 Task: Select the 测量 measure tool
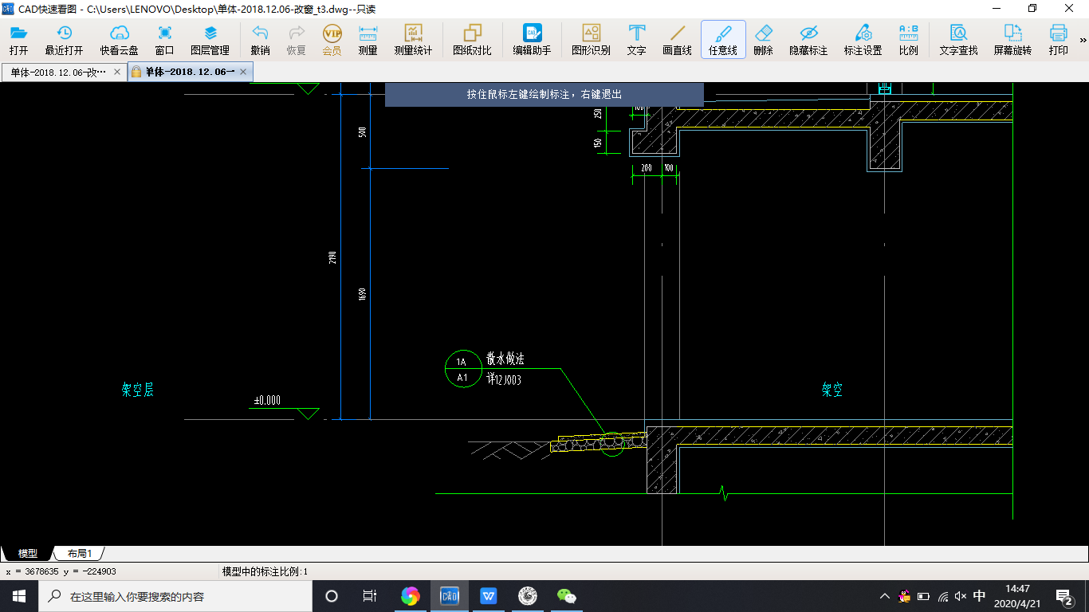(x=368, y=40)
